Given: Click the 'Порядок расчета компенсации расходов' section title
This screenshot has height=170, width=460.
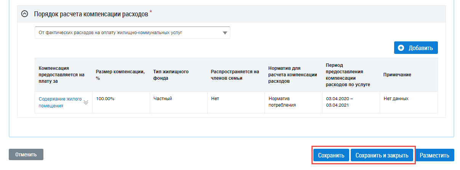Looking at the screenshot, I should click(x=91, y=14).
